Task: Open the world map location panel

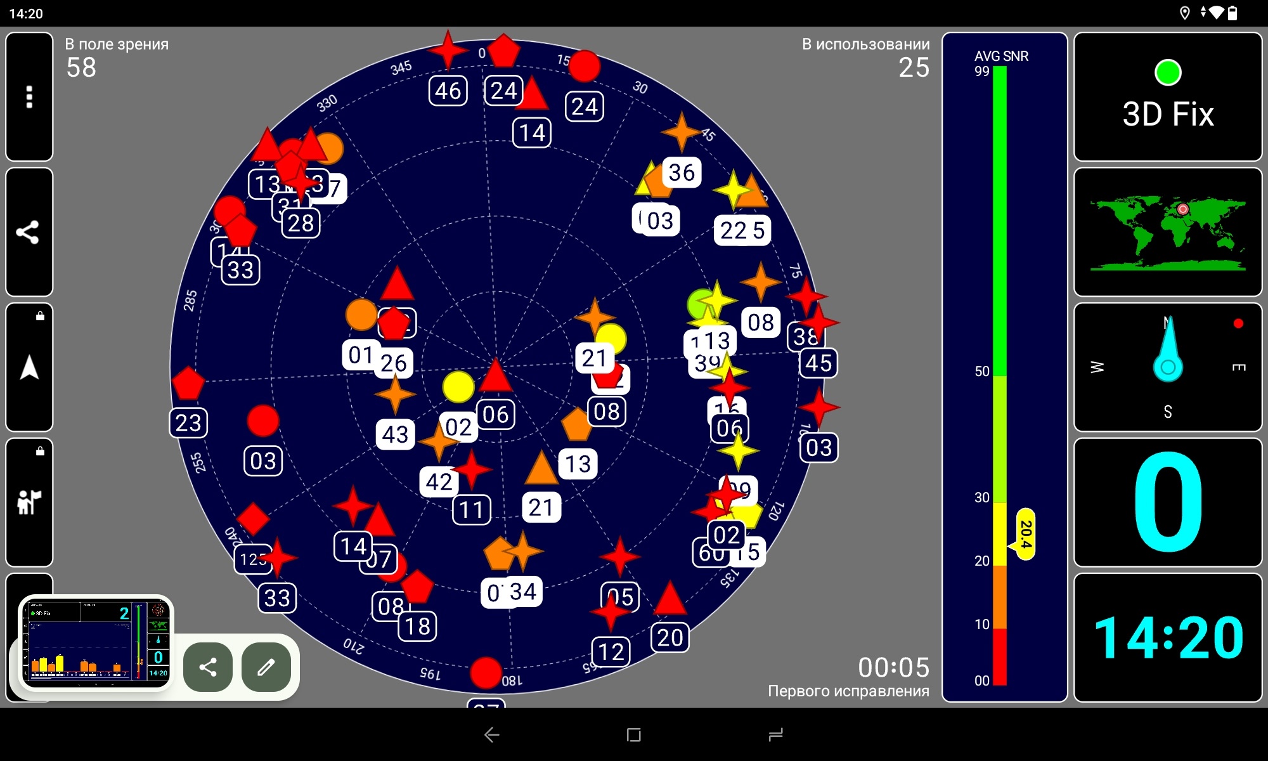Action: [1167, 232]
